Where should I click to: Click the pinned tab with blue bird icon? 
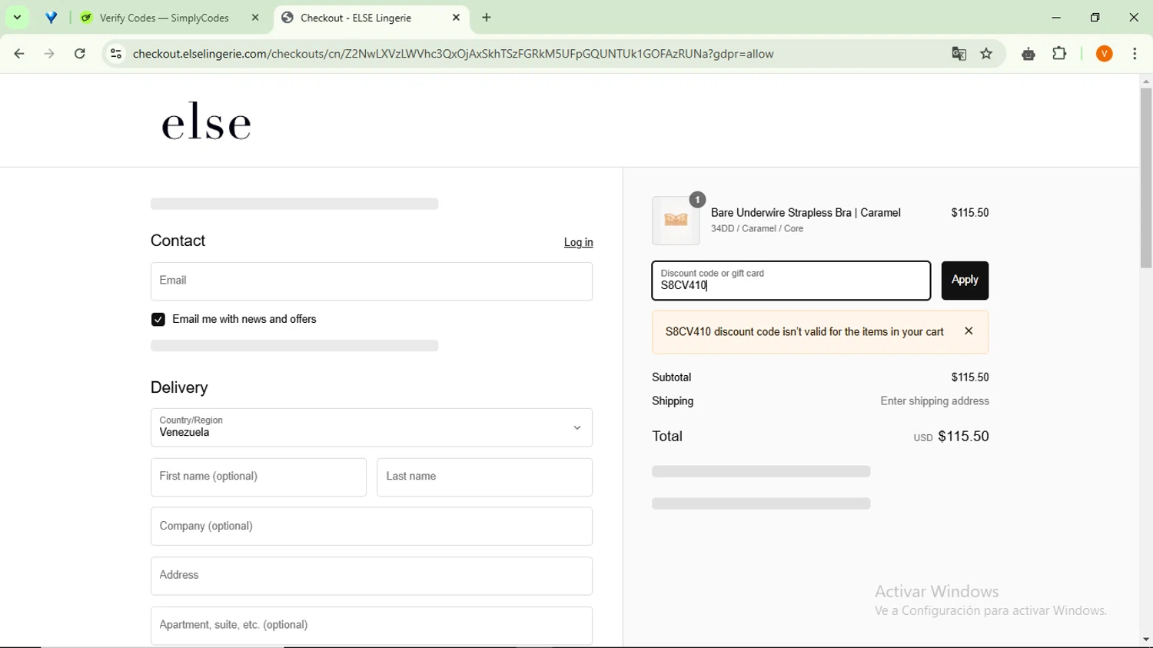(x=52, y=18)
